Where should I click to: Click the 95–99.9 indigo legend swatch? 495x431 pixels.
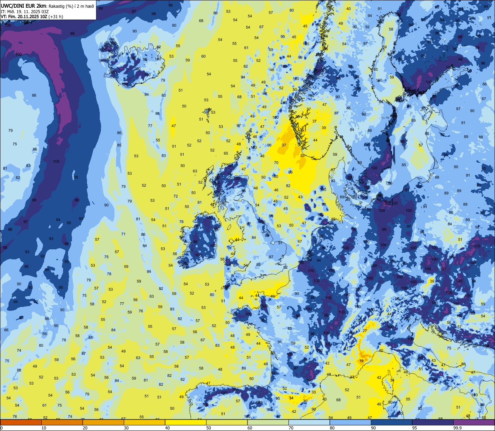[x=433, y=422]
